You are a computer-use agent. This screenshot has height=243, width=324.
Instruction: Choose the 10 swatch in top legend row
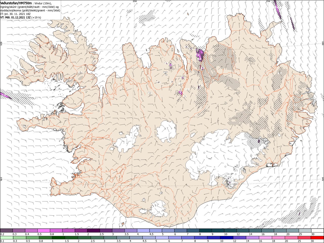pos(230,231)
